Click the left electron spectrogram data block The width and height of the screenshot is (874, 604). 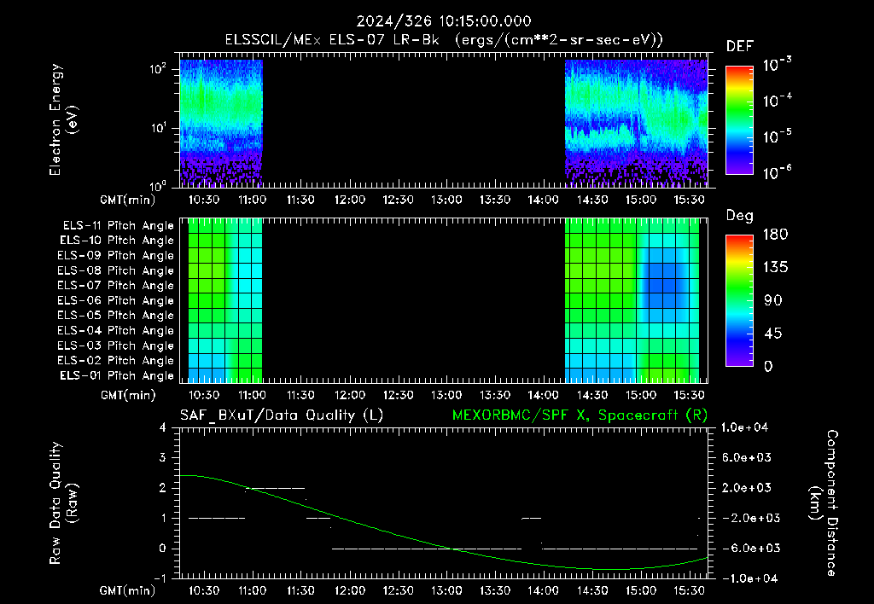221,123
